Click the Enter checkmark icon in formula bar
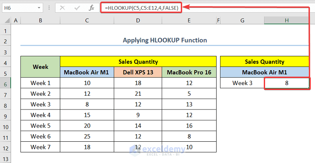 (77, 8)
